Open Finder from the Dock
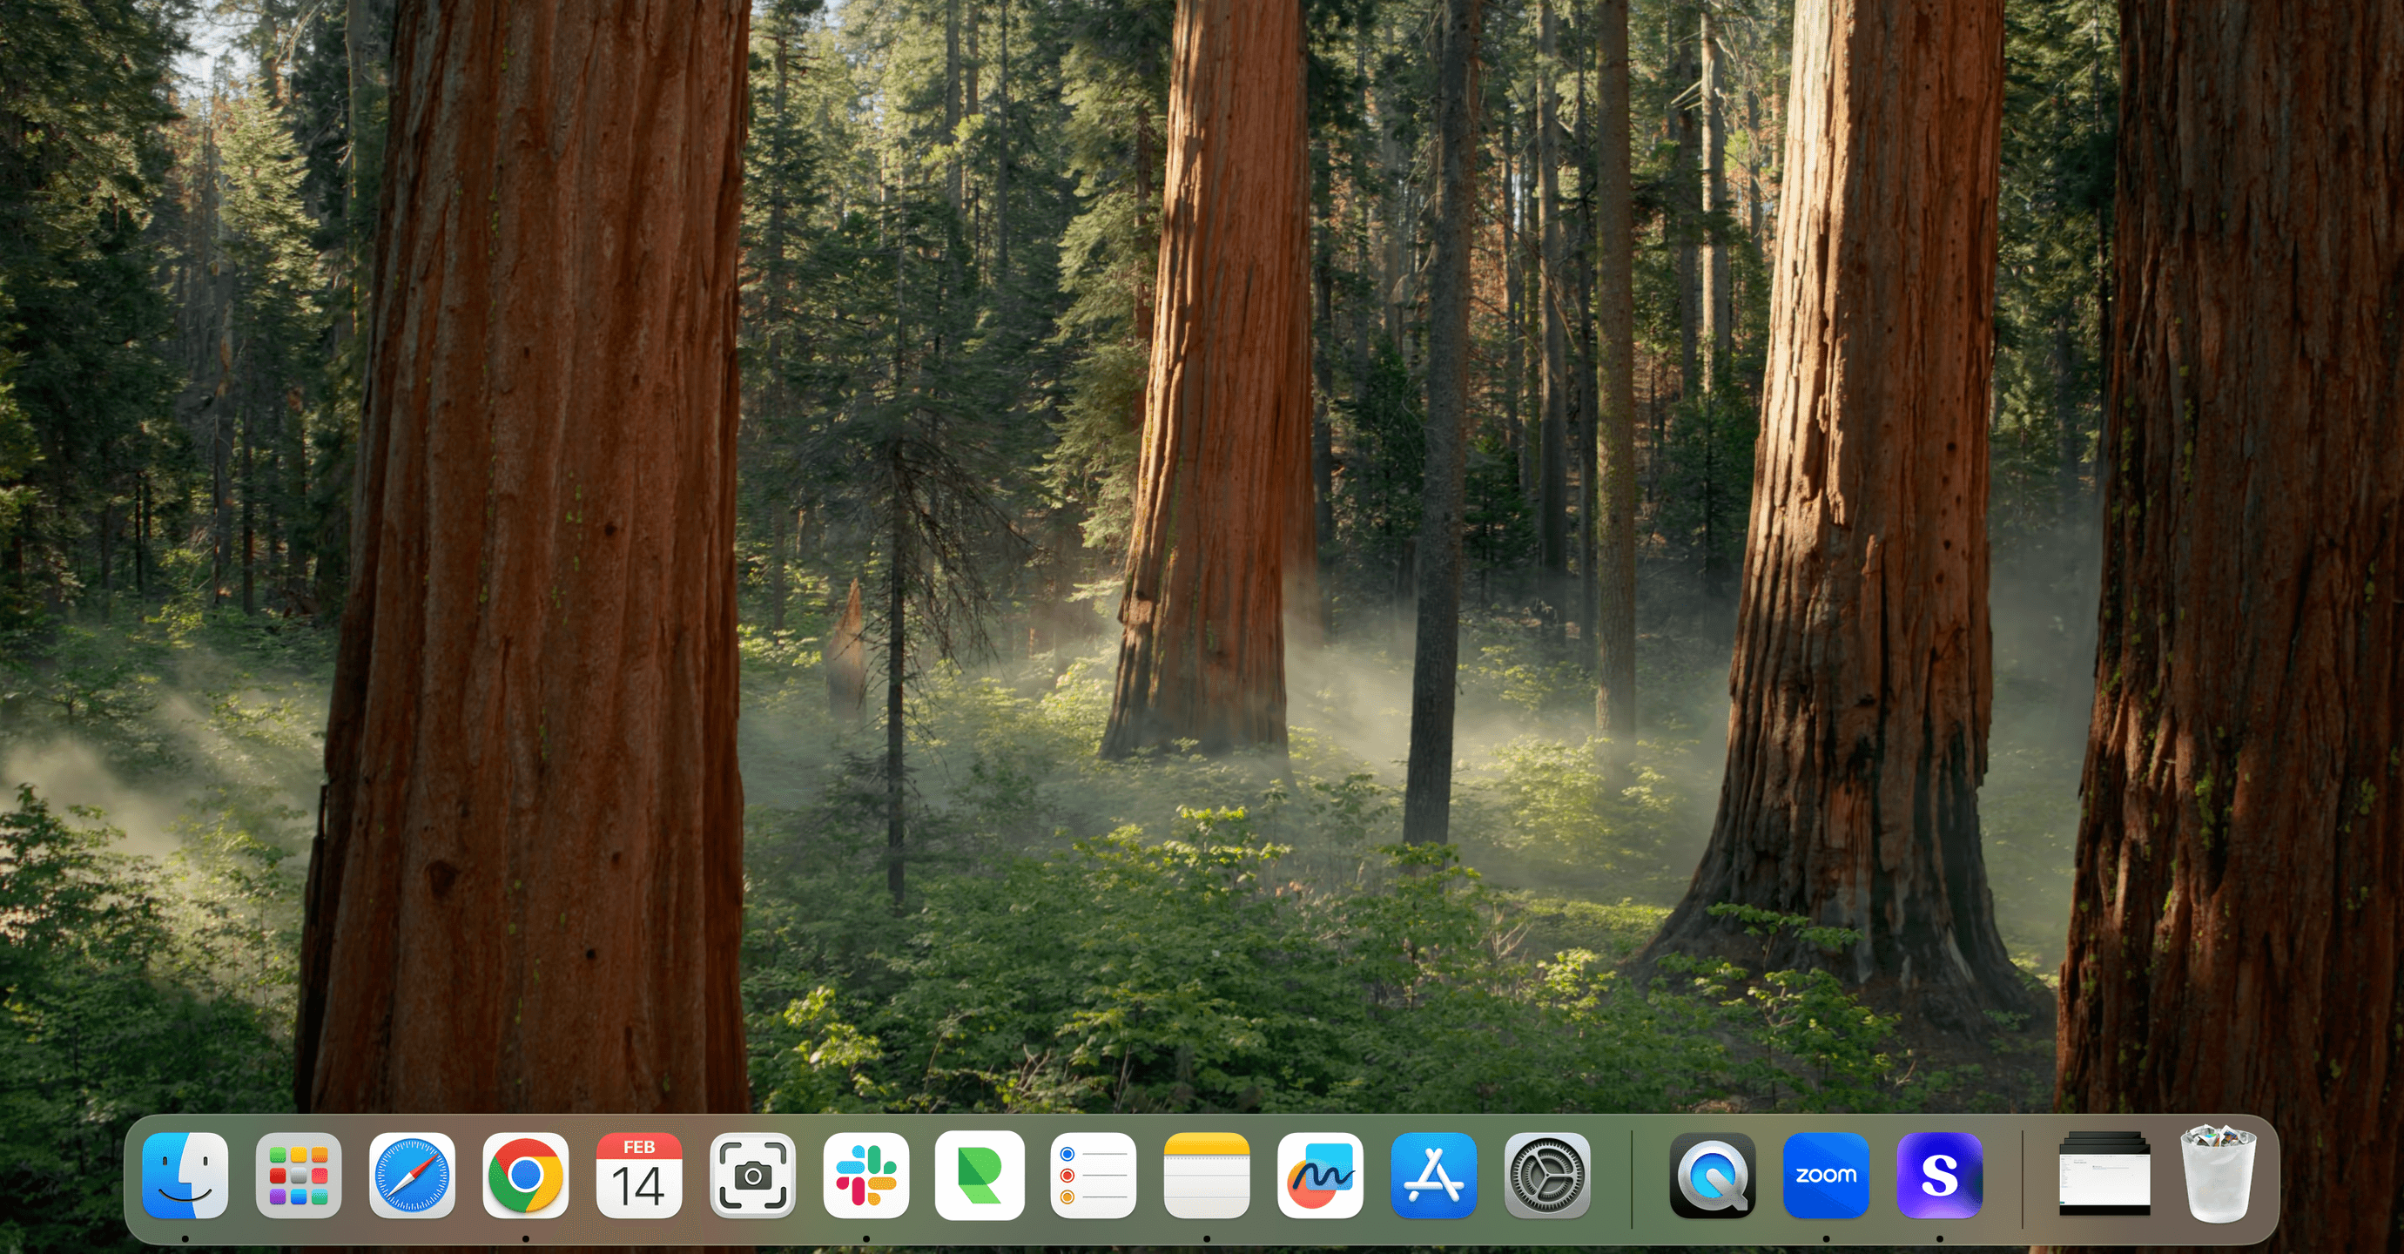This screenshot has width=2404, height=1254. [185, 1176]
